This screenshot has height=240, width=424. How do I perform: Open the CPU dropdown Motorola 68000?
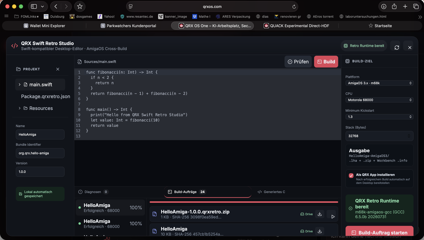click(379, 100)
